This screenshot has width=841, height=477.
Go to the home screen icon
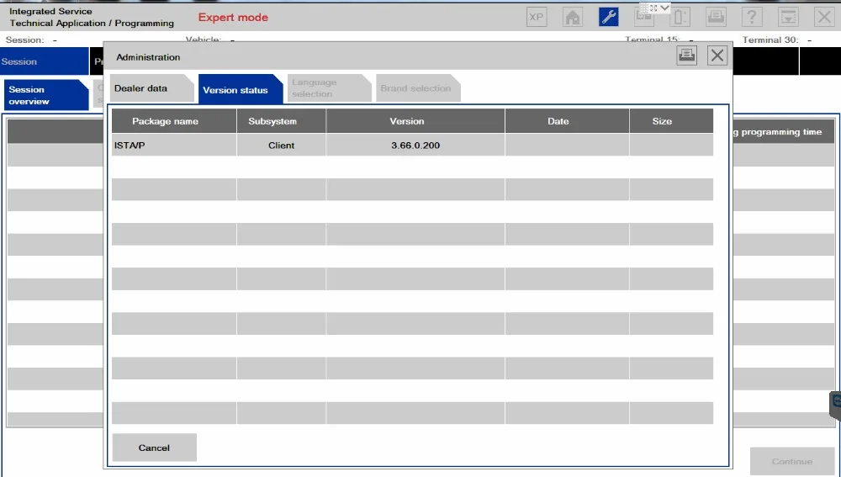(x=573, y=17)
